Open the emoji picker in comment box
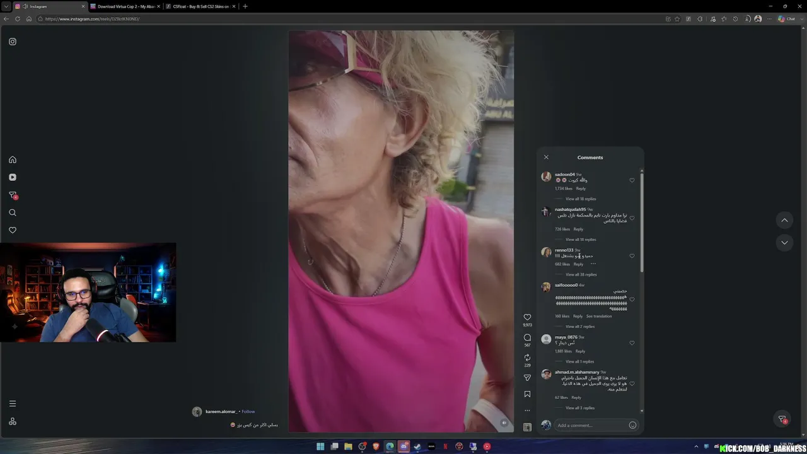 point(632,425)
